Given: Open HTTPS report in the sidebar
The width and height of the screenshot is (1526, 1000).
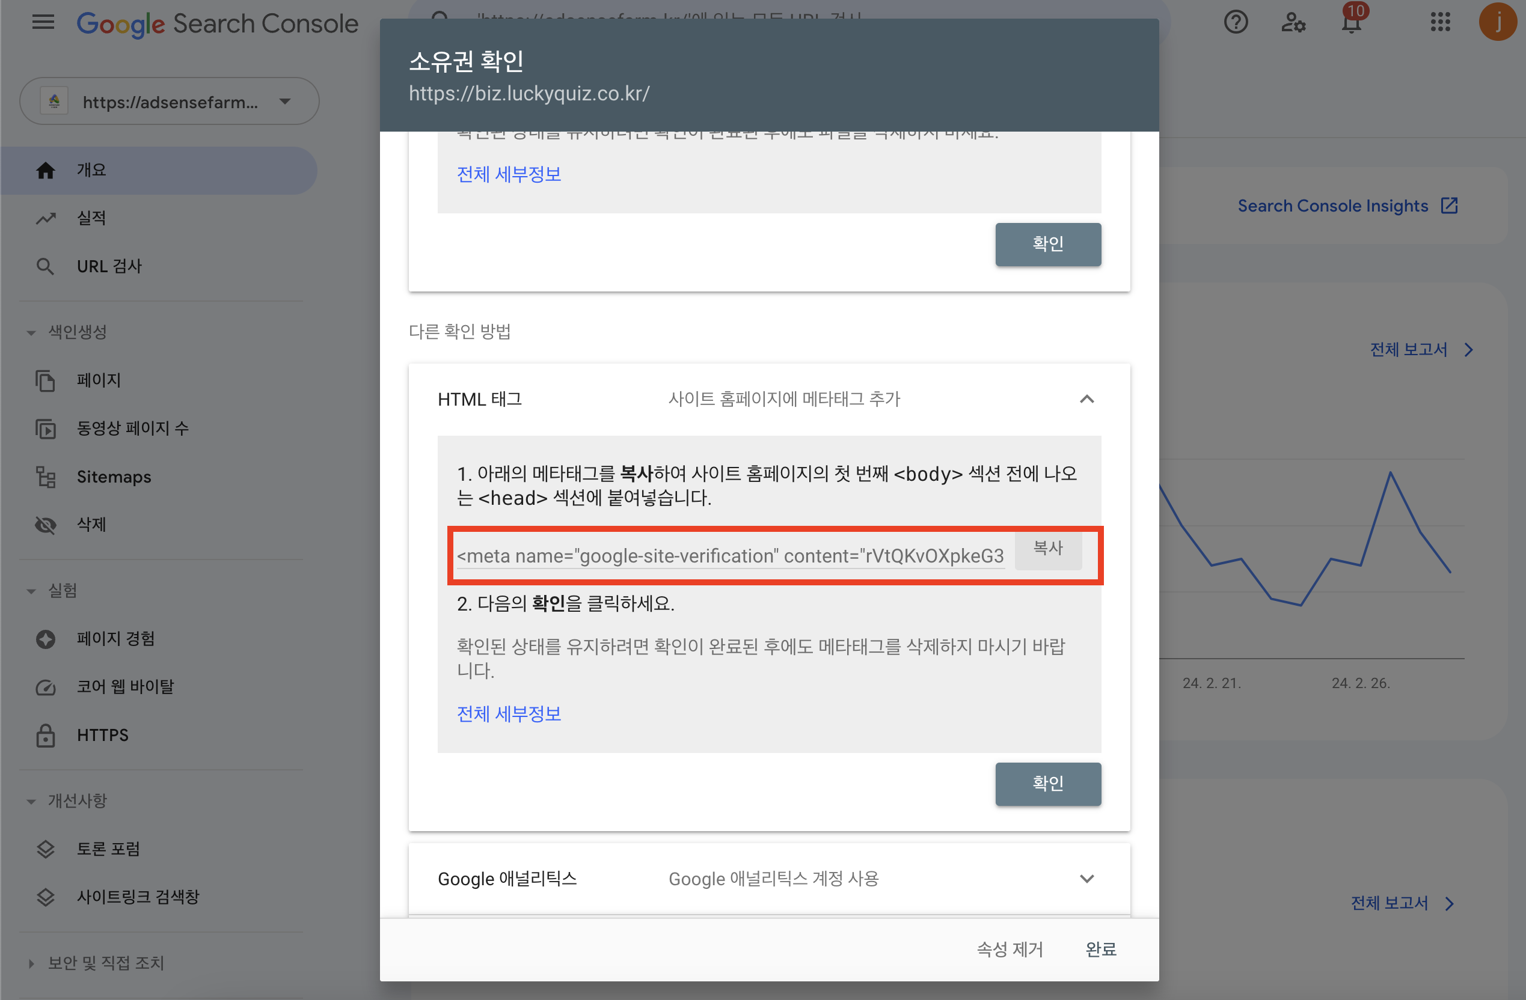Looking at the screenshot, I should pyautogui.click(x=159, y=735).
